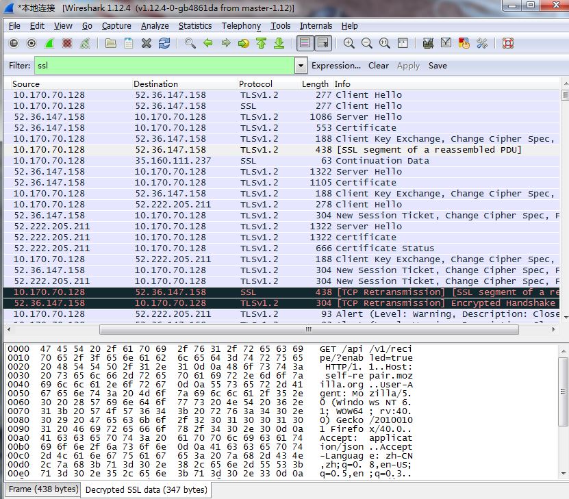
Task: Open the Telephony menu
Action: [241, 26]
